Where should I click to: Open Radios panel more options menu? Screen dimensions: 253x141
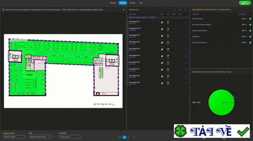pyautogui.click(x=185, y=10)
